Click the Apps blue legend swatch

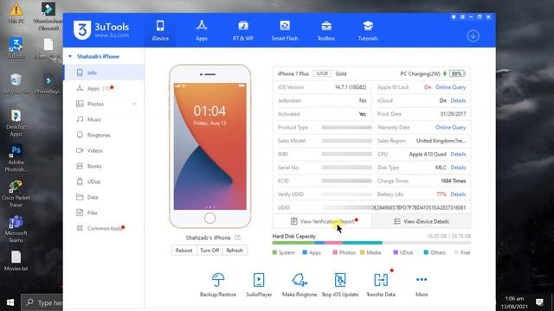click(x=305, y=252)
